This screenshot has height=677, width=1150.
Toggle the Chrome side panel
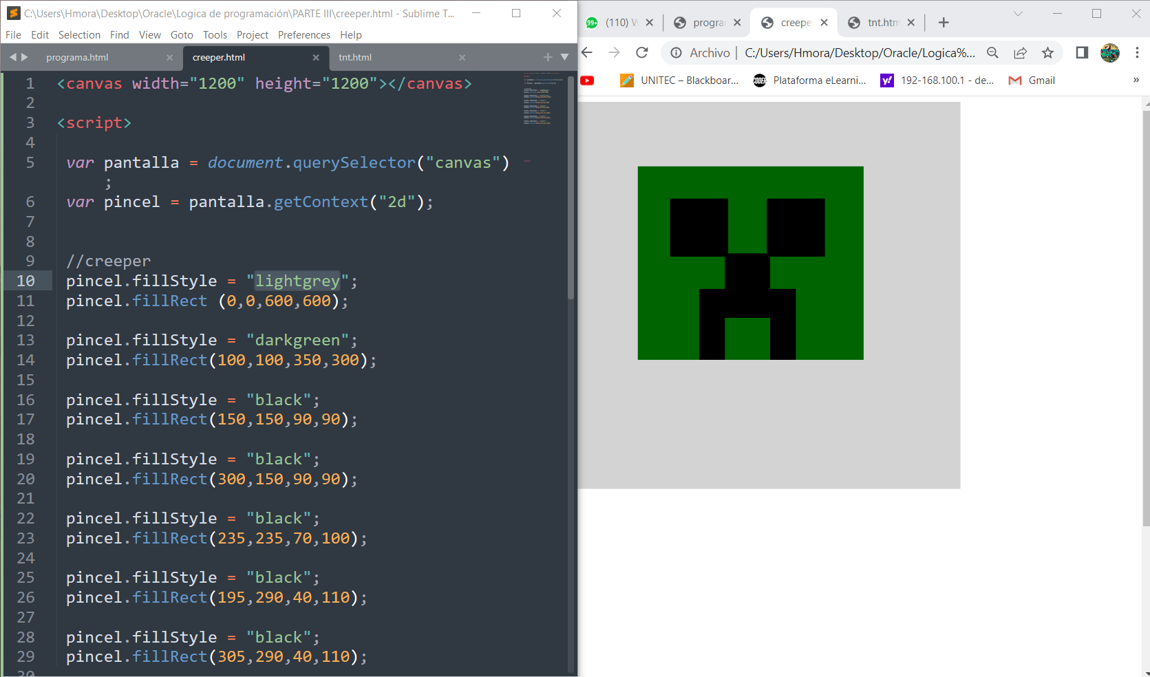(x=1082, y=53)
